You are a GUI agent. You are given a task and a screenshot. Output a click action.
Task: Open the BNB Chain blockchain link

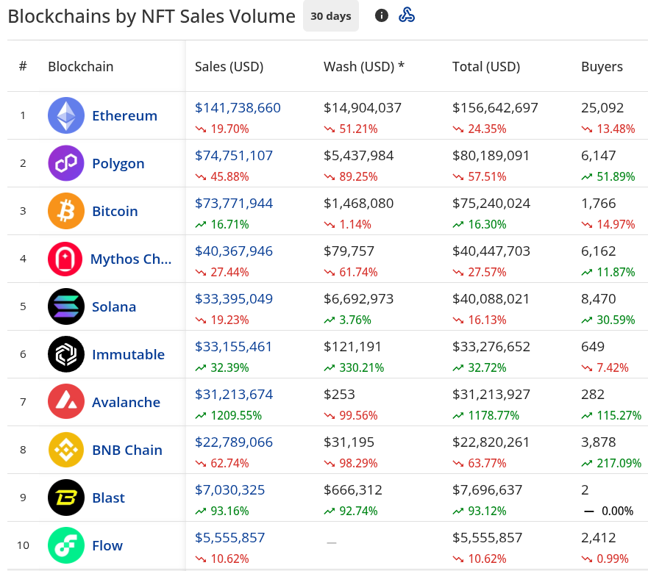127,450
